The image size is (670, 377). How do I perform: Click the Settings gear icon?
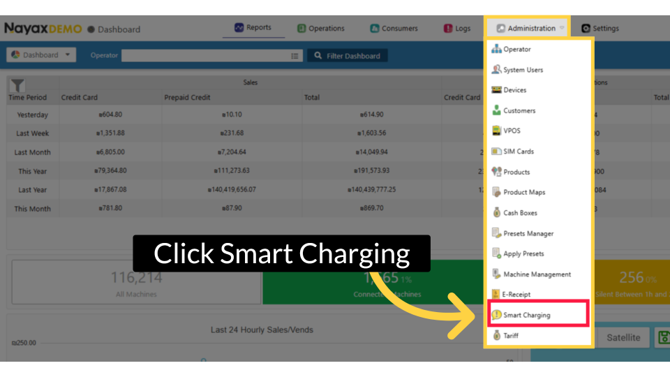click(586, 28)
